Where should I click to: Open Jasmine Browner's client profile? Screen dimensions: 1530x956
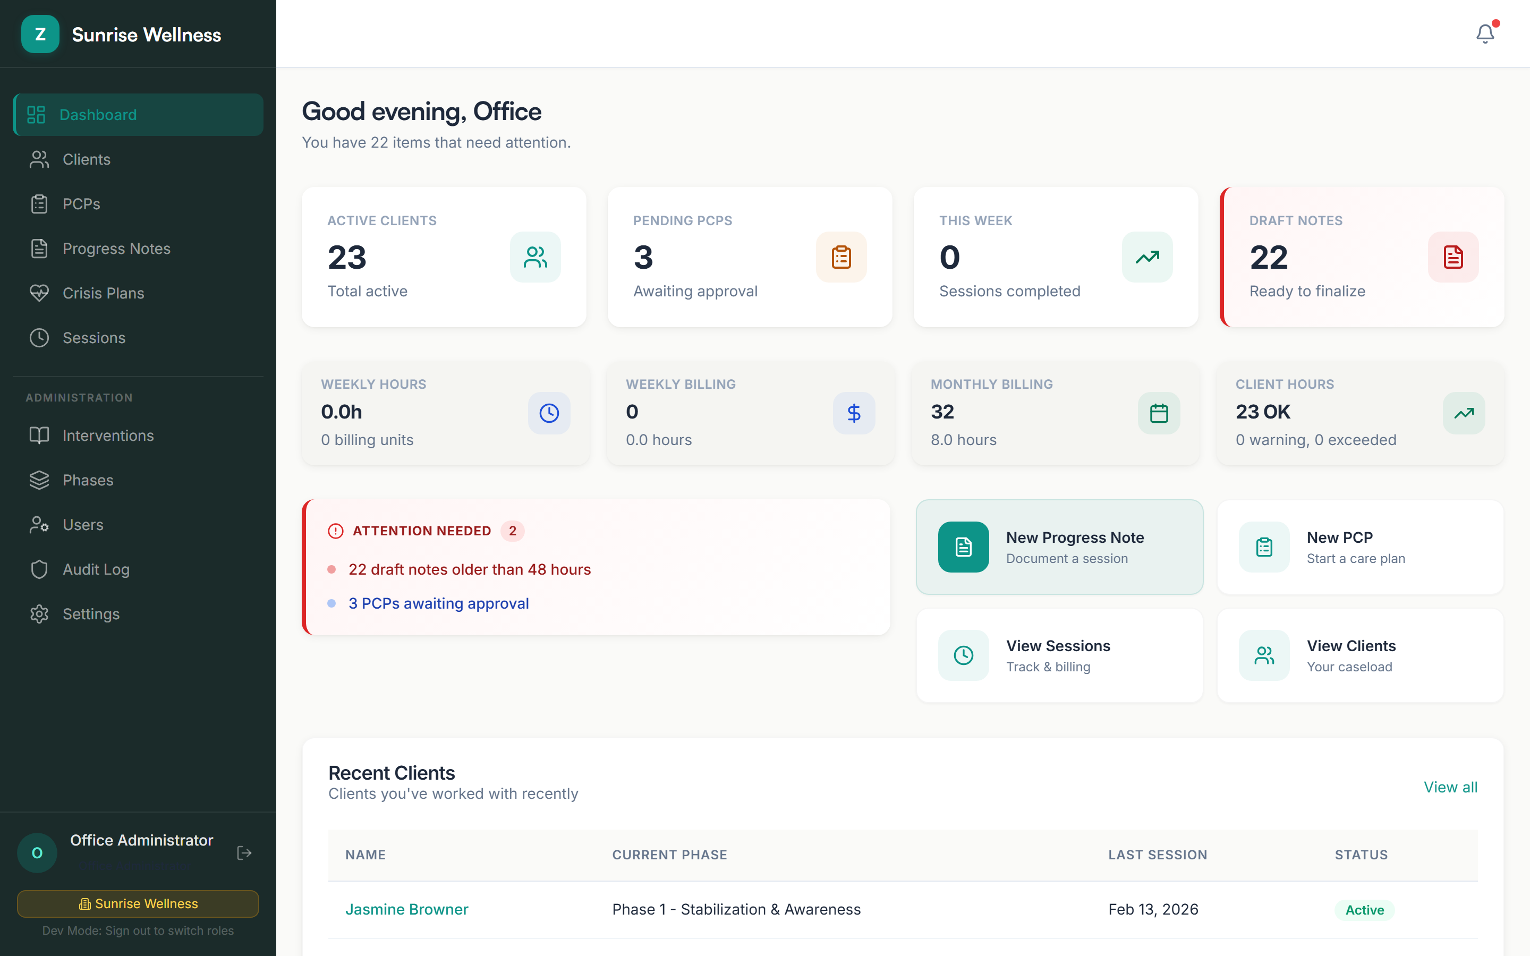click(x=406, y=909)
